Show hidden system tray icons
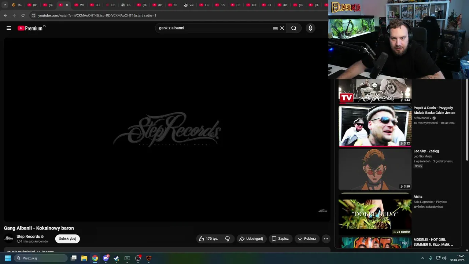 click(x=422, y=258)
